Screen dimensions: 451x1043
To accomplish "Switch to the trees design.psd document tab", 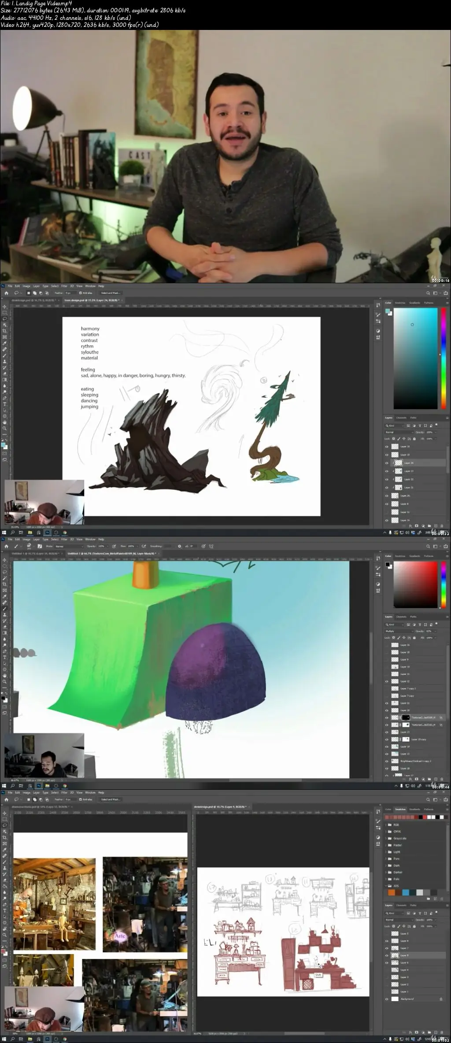I will pos(92,300).
